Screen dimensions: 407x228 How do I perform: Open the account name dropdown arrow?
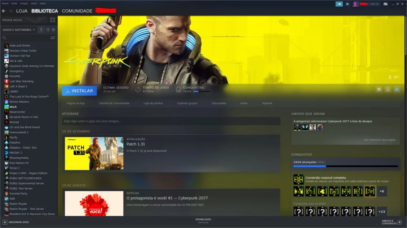369,4
